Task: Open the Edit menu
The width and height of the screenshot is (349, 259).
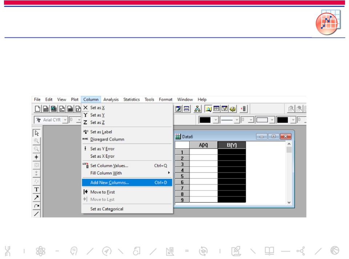Action: pos(49,100)
